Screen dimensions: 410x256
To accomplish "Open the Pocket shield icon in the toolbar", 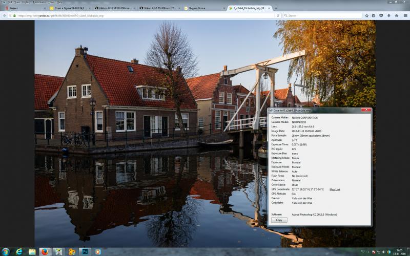I will tap(381, 16).
